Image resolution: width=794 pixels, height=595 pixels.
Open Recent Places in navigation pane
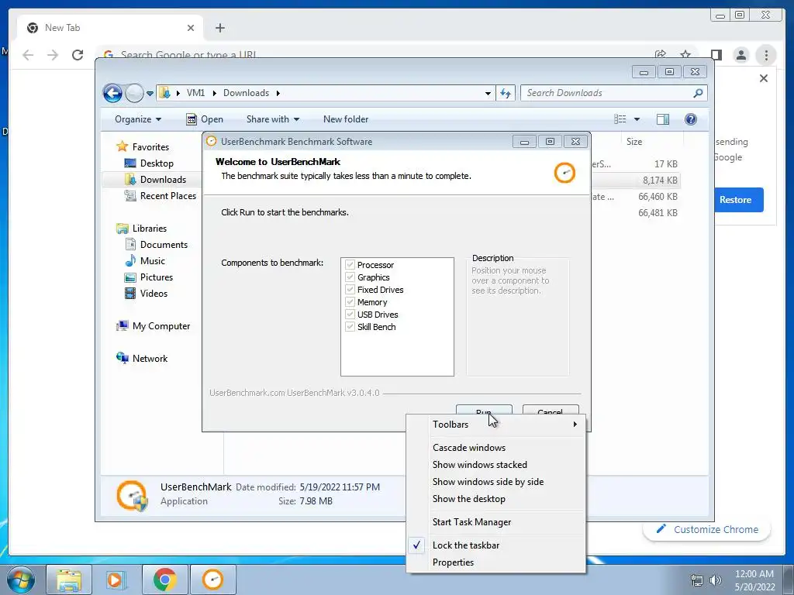(x=160, y=196)
